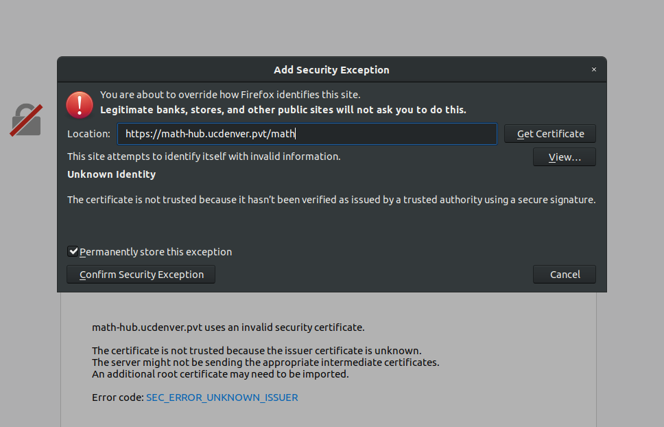Screen dimensions: 664x427
Task: Toggle Permanently store this exception checkbox
Action: click(73, 252)
